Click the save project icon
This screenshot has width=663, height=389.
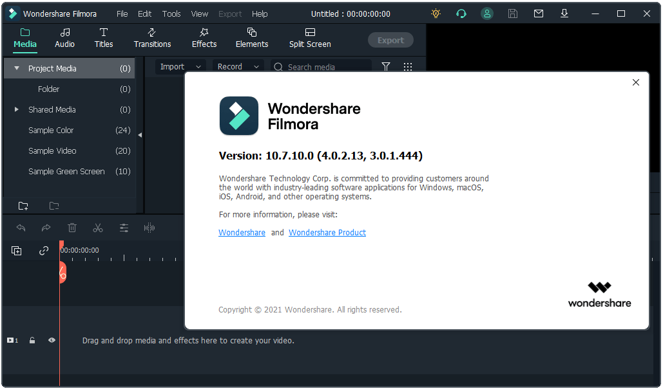(513, 14)
